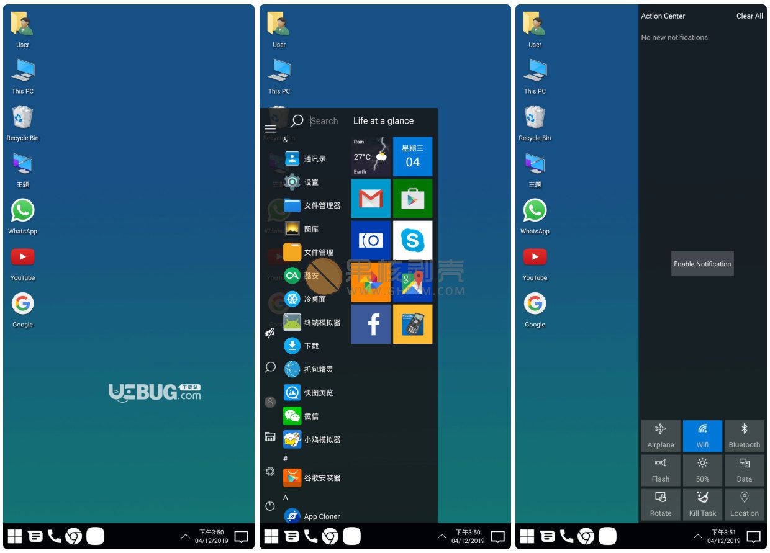Open the Facebook tile

click(371, 324)
